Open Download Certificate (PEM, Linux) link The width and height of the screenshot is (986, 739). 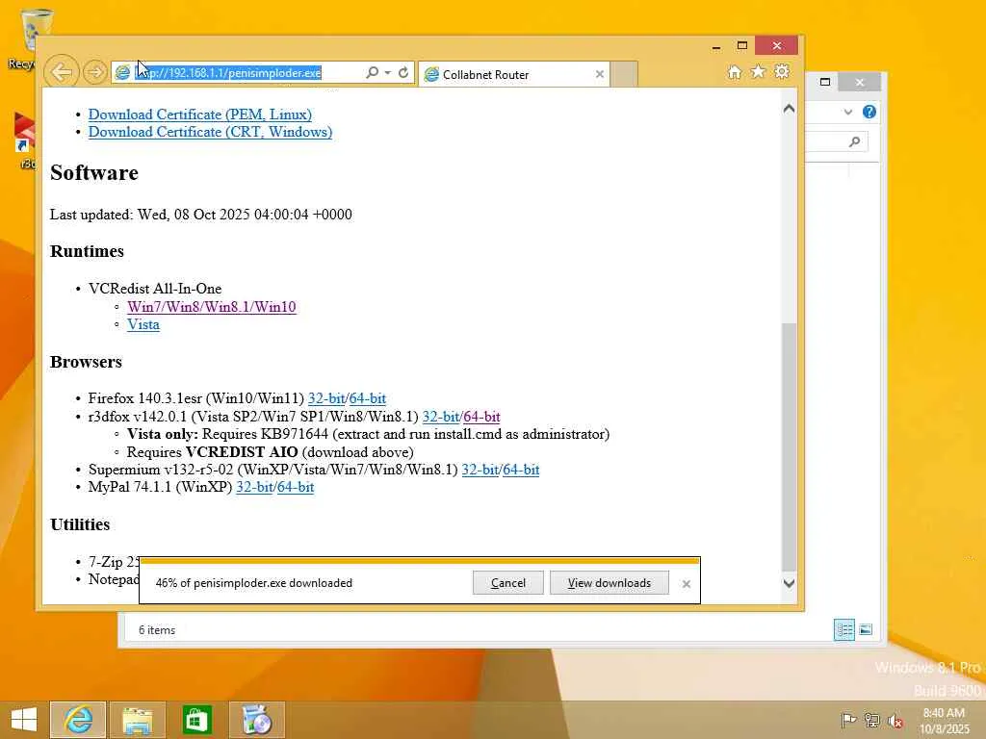click(x=200, y=115)
